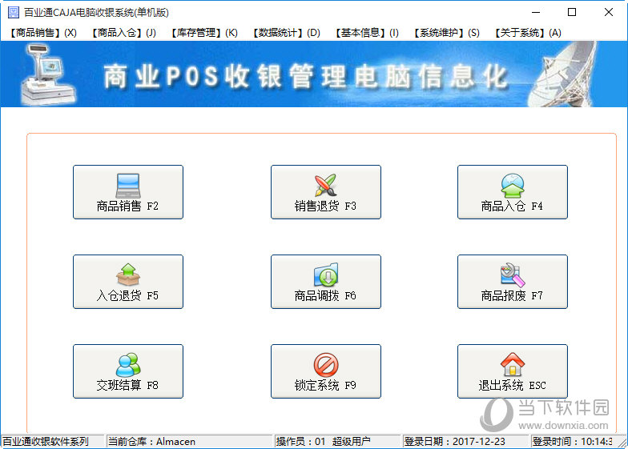This screenshot has width=628, height=449.
Task: Expand the 【库存管理】(K) menu
Action: [x=203, y=33]
